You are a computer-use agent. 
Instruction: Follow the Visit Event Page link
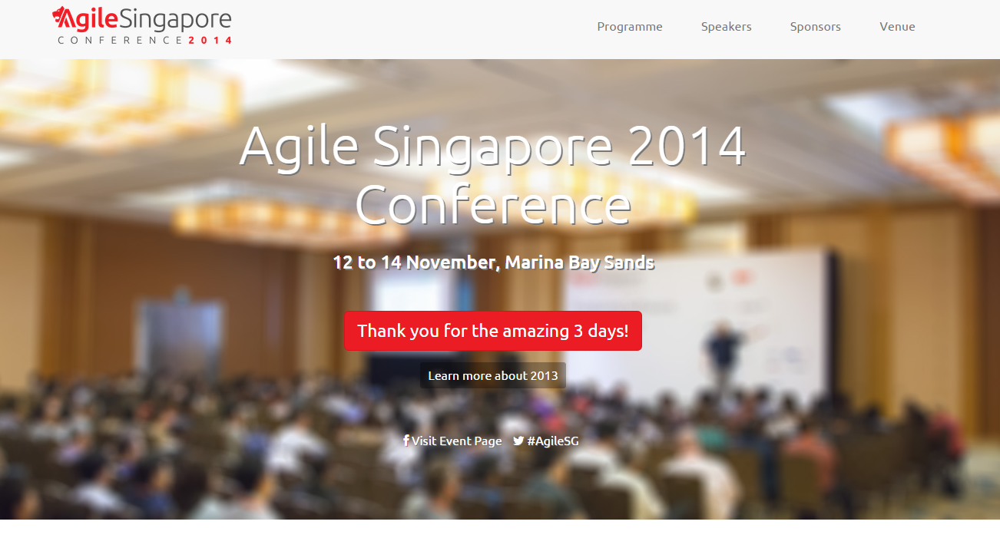tap(456, 441)
